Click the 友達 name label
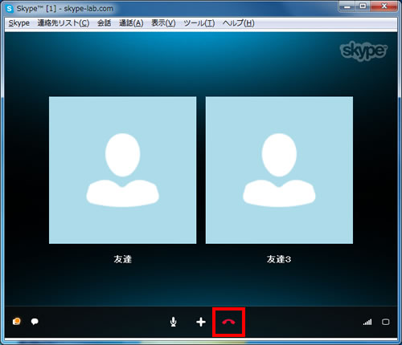The image size is (402, 345). (x=123, y=259)
